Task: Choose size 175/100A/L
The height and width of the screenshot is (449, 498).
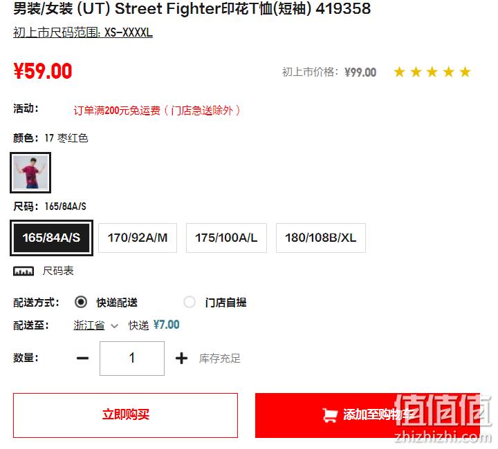Action: pos(226,238)
